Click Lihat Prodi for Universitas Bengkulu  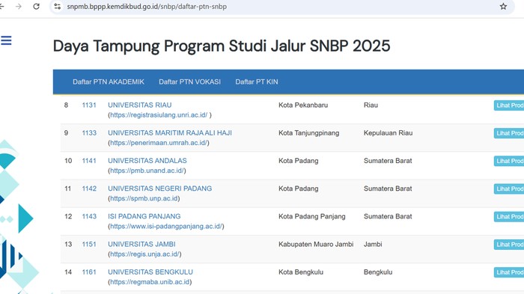point(509,272)
